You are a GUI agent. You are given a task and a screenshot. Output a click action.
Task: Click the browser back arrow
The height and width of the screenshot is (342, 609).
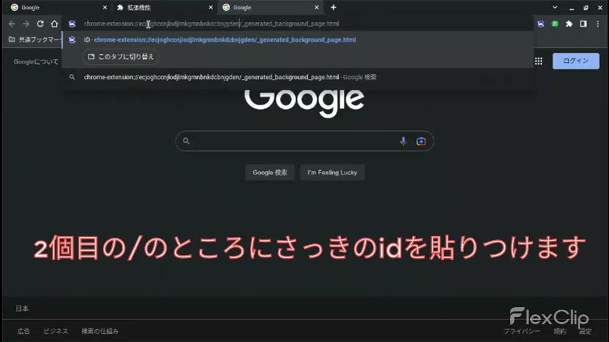click(12, 24)
